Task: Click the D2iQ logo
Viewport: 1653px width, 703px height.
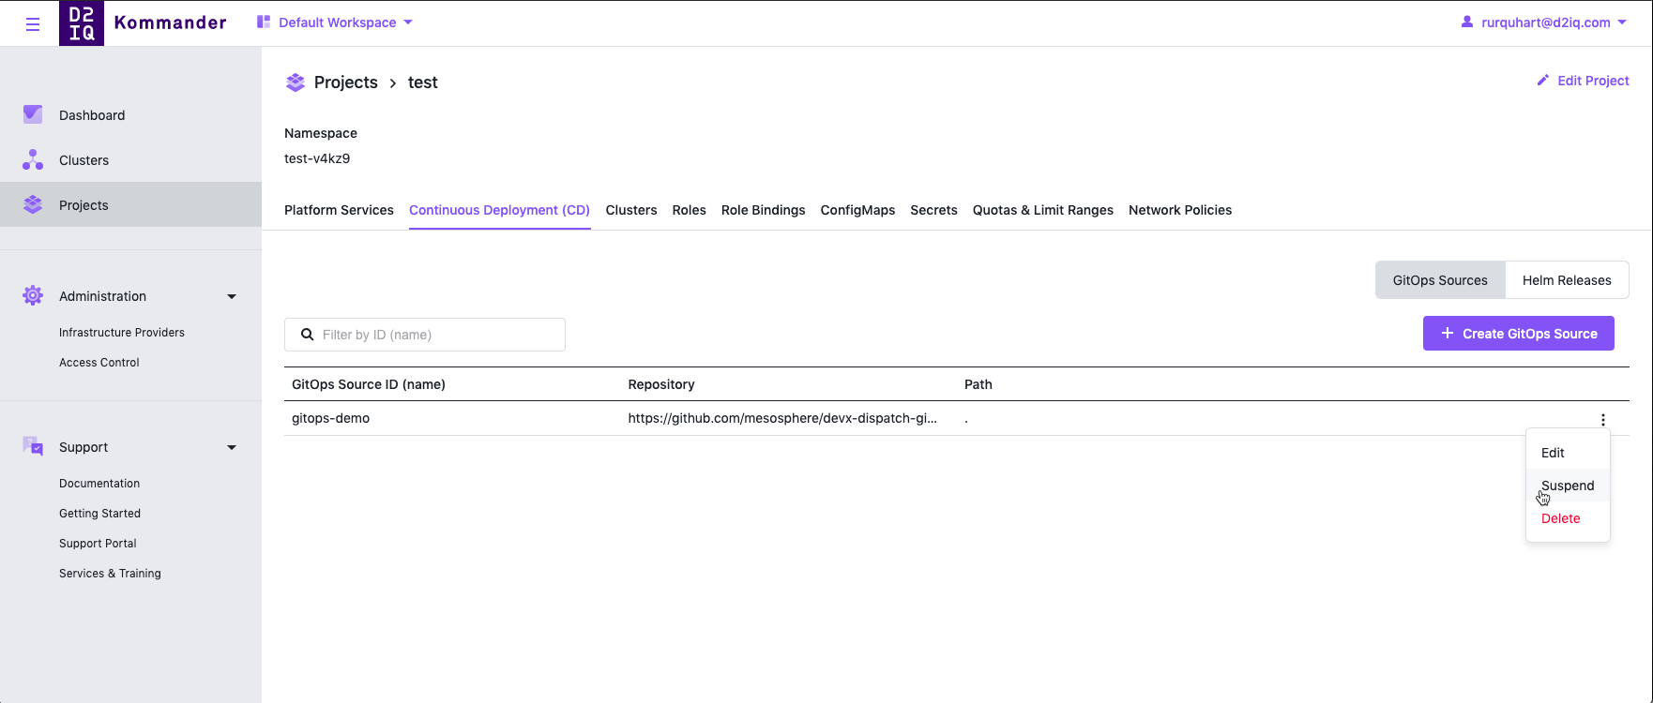Action: coord(82,23)
